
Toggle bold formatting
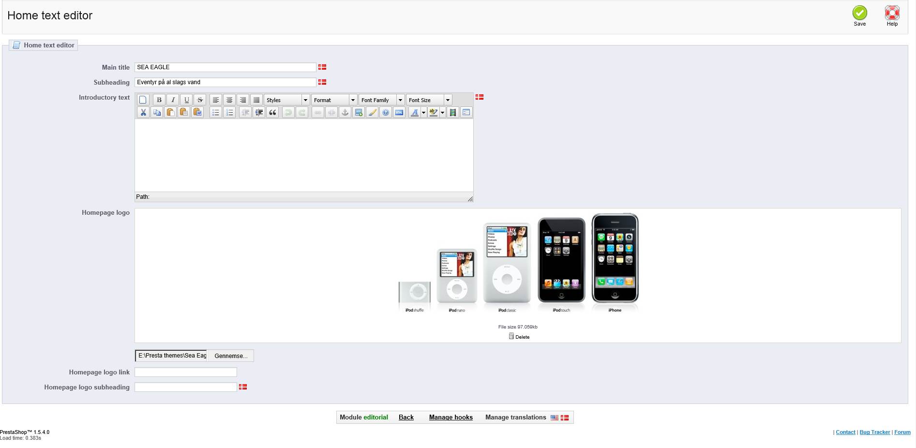pos(159,100)
